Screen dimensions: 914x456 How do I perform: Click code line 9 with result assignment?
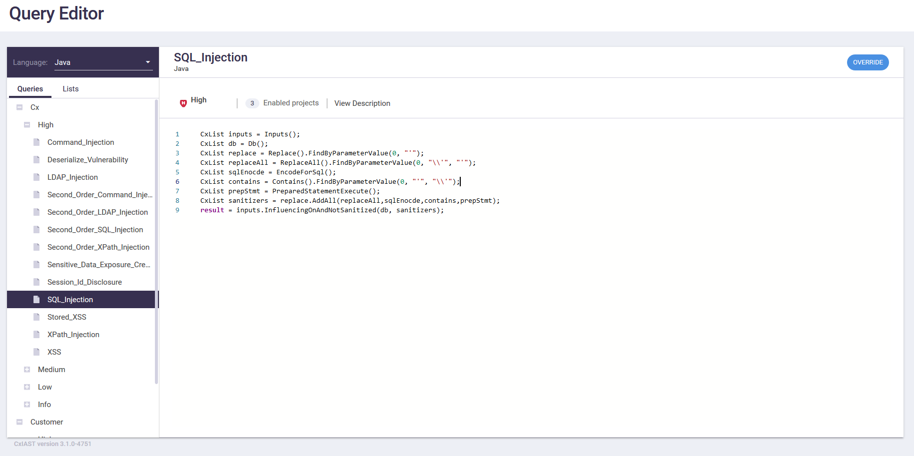(x=322, y=210)
